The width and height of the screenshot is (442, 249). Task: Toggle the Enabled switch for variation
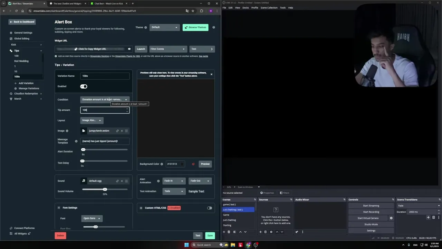84,86
